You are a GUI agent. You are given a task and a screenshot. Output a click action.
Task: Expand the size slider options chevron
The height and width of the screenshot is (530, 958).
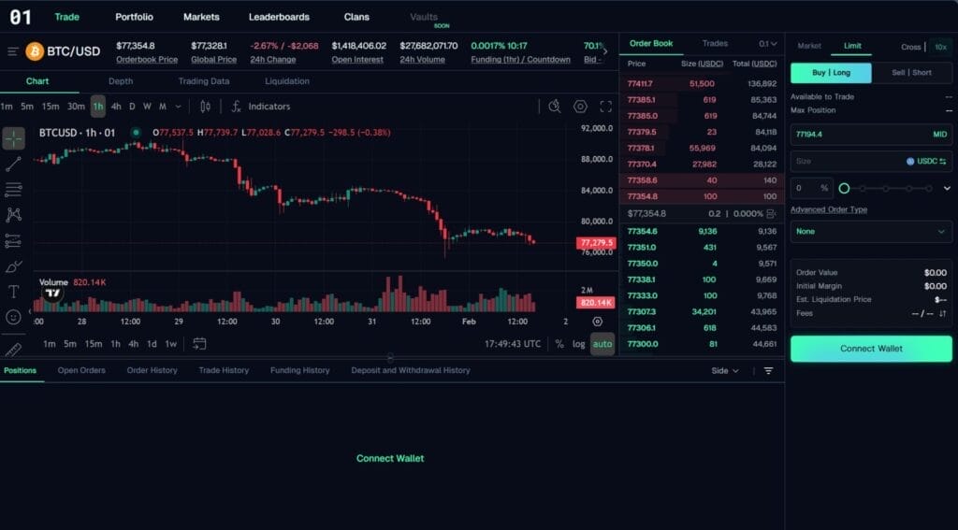[x=947, y=188]
